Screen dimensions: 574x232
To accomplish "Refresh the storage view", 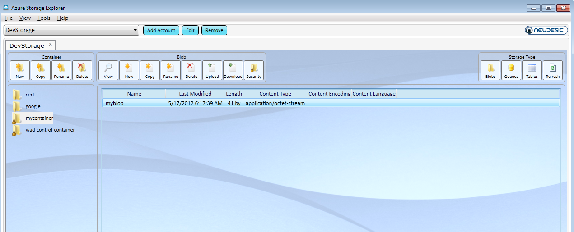I will pos(553,70).
